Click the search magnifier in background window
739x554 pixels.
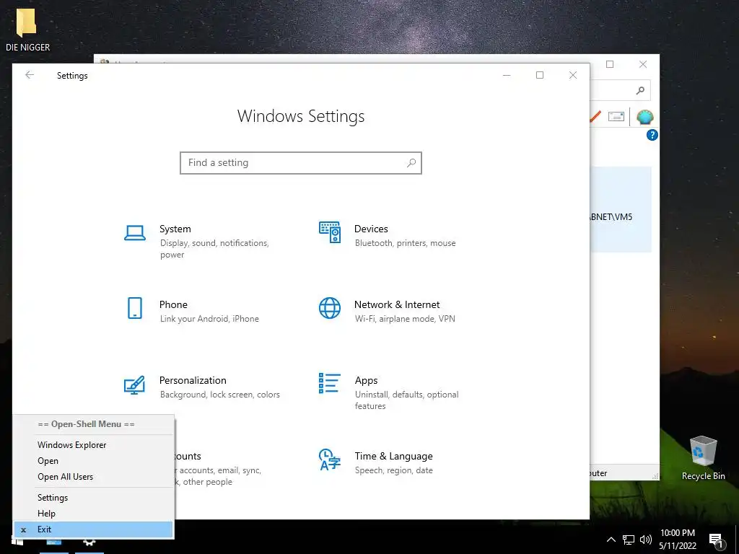click(639, 90)
